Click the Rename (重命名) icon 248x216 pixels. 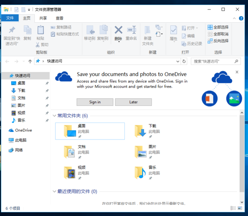coord(131,30)
